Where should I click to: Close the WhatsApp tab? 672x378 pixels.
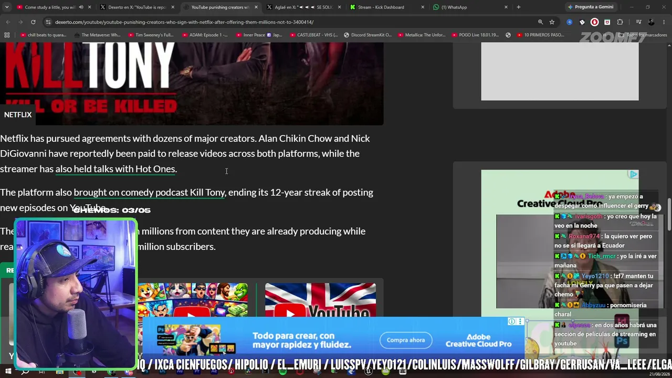point(506,7)
